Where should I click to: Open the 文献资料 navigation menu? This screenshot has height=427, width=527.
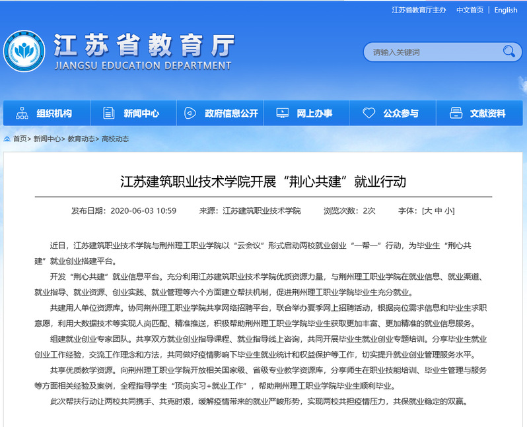[x=487, y=113]
